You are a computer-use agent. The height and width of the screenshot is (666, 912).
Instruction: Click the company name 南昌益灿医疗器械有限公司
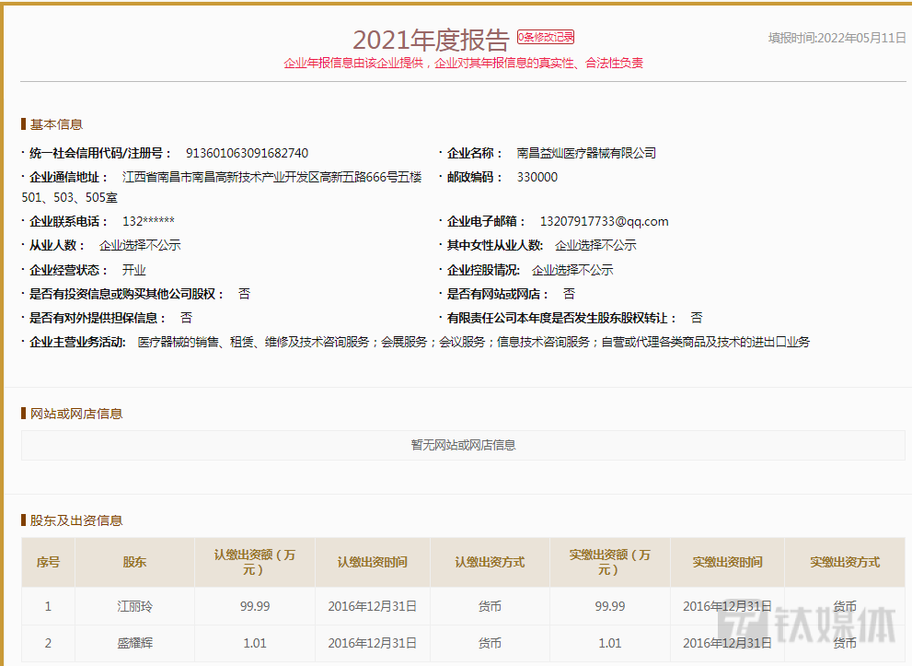[586, 153]
